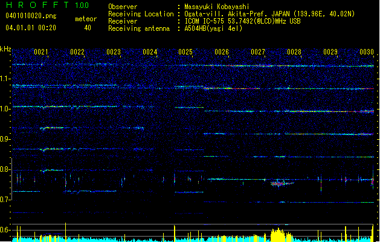Click time marker 0021
Screen dimensions: 380x242
[x=41, y=52]
